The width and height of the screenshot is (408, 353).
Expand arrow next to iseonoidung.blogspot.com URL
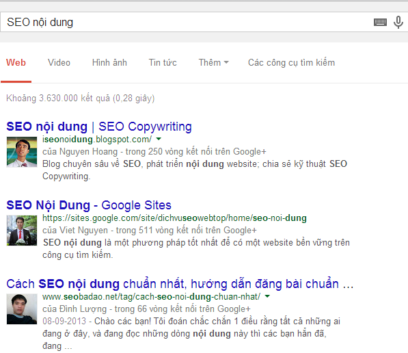click(x=159, y=139)
